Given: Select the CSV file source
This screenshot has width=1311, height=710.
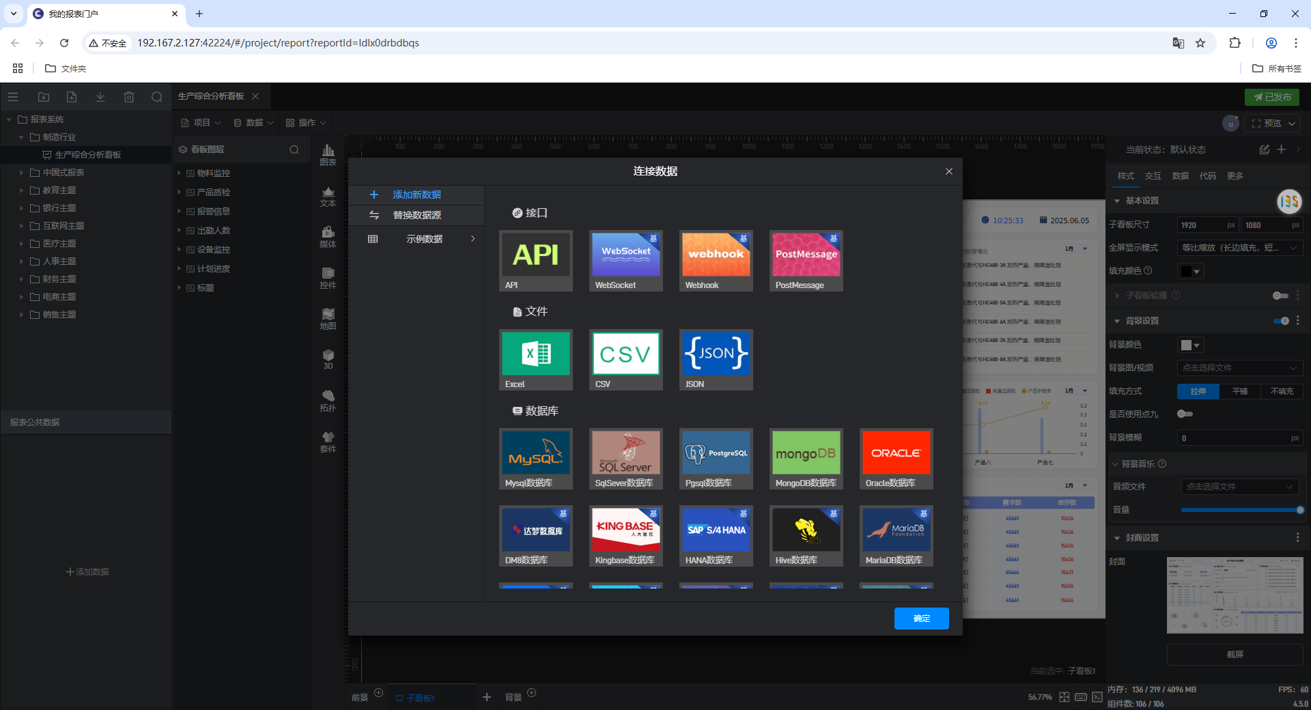Looking at the screenshot, I should (x=626, y=360).
